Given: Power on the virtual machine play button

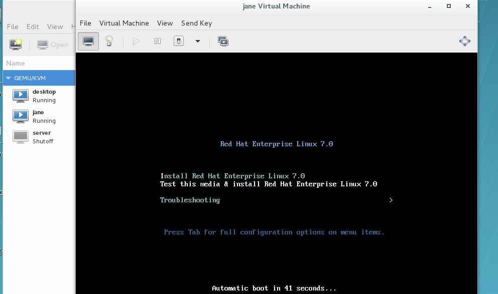Looking at the screenshot, I should 136,41.
